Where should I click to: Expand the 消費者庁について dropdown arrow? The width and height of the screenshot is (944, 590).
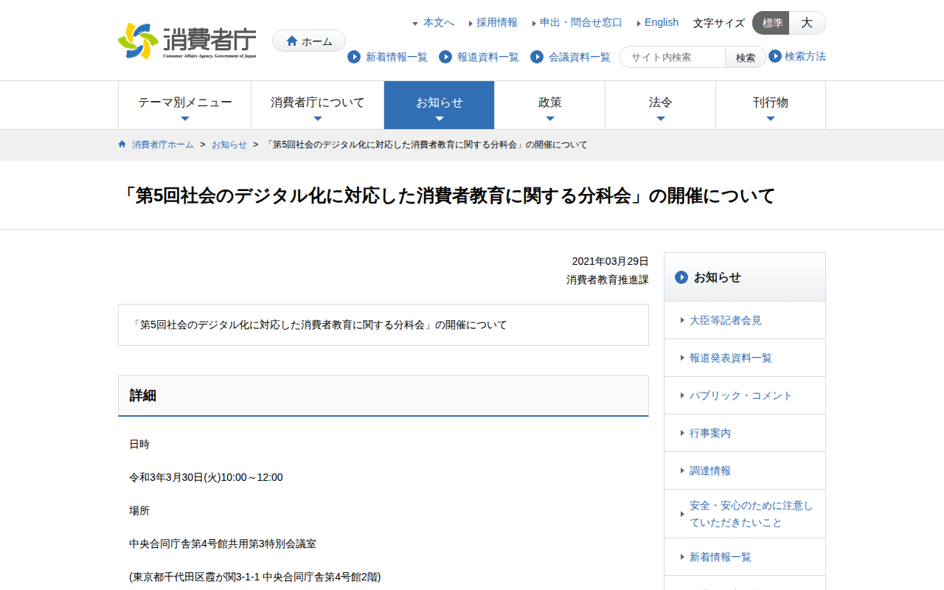point(318,119)
